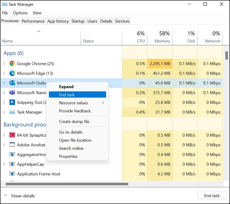Switch to the App history tab
Image resolution: width=230 pixels, height=204 pixels.
[58, 21]
